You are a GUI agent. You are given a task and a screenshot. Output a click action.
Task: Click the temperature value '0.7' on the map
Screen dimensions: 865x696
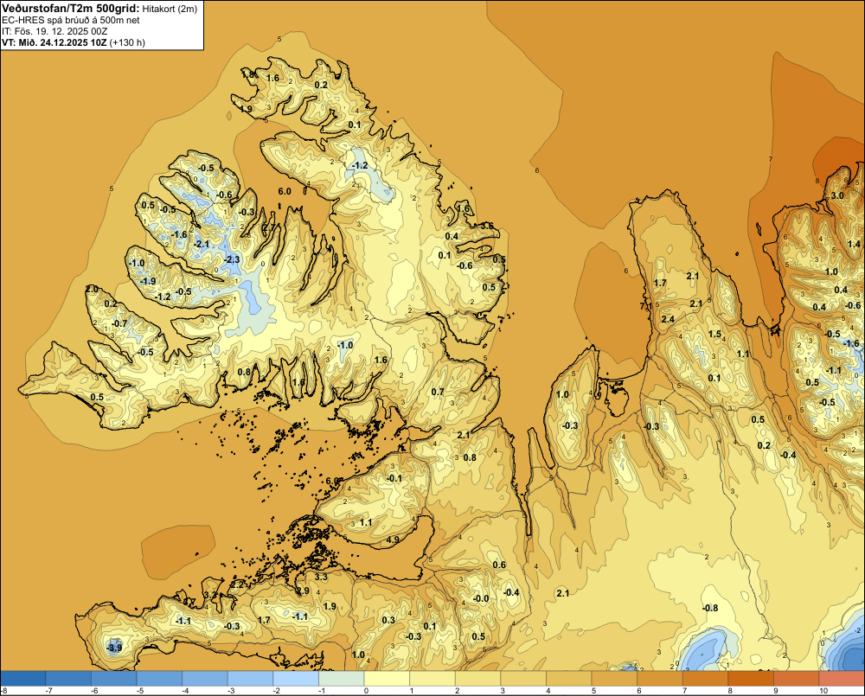click(x=438, y=393)
